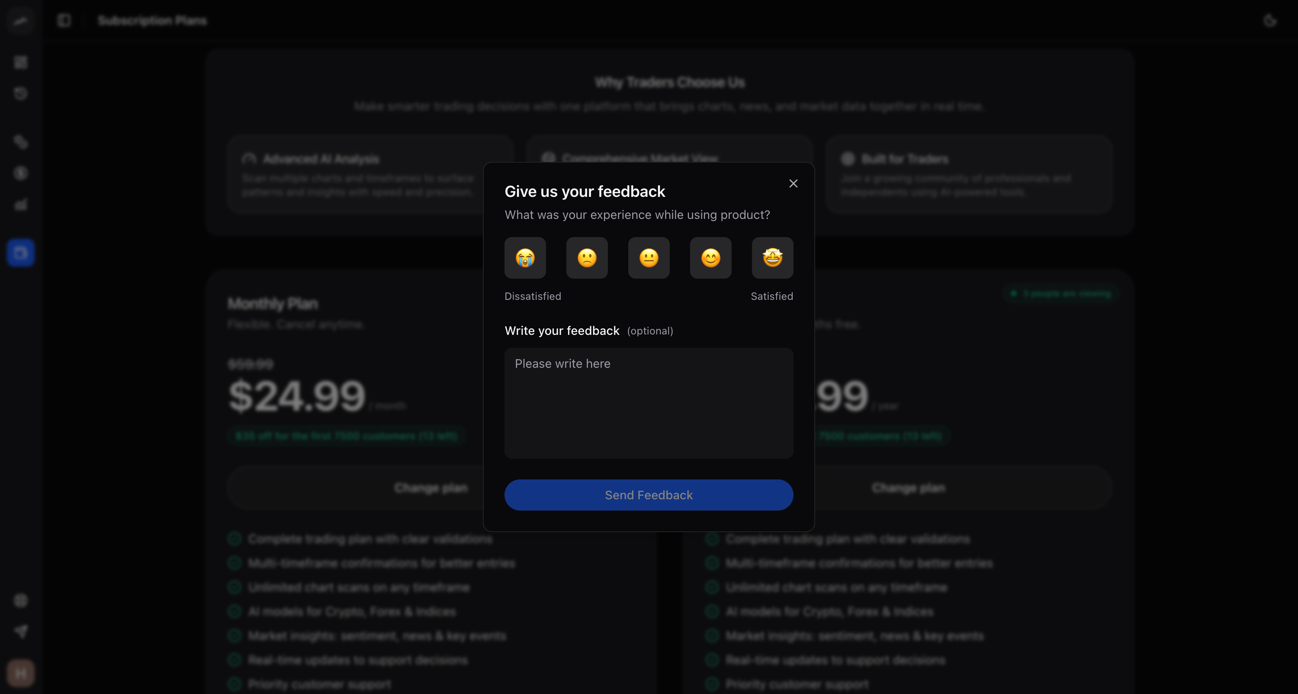Click Change plan under the yearly plan
The height and width of the screenshot is (694, 1298).
tap(909, 488)
